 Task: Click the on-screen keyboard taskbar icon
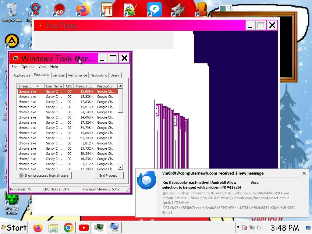pos(114,228)
